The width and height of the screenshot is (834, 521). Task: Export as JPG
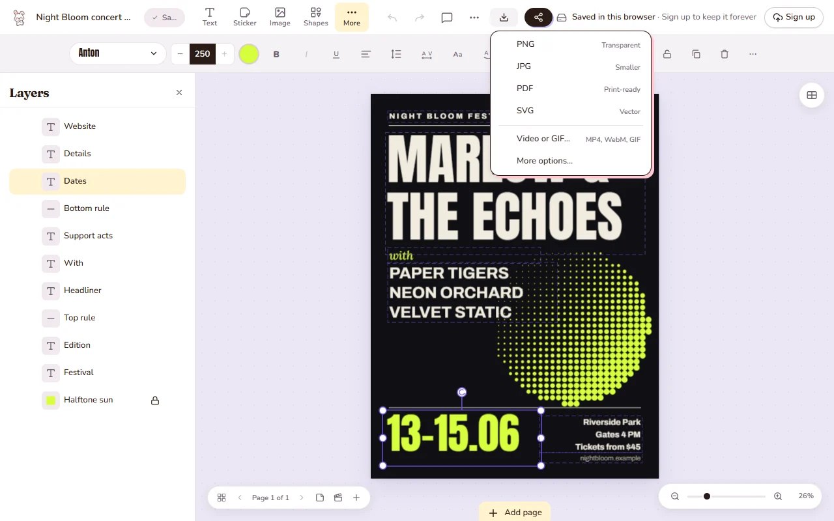point(571,66)
